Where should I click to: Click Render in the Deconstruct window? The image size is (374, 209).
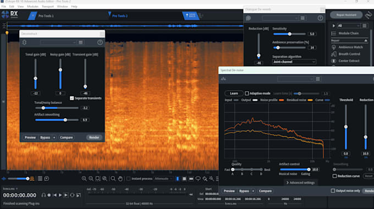pos(94,137)
